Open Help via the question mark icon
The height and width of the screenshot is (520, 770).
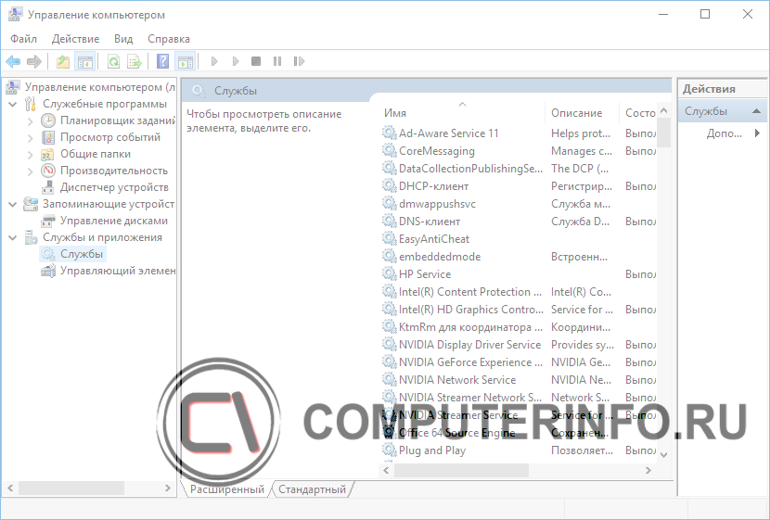[162, 61]
